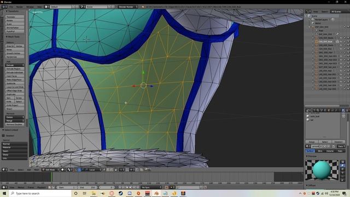Play the animation forward

pyautogui.click(x=130, y=187)
